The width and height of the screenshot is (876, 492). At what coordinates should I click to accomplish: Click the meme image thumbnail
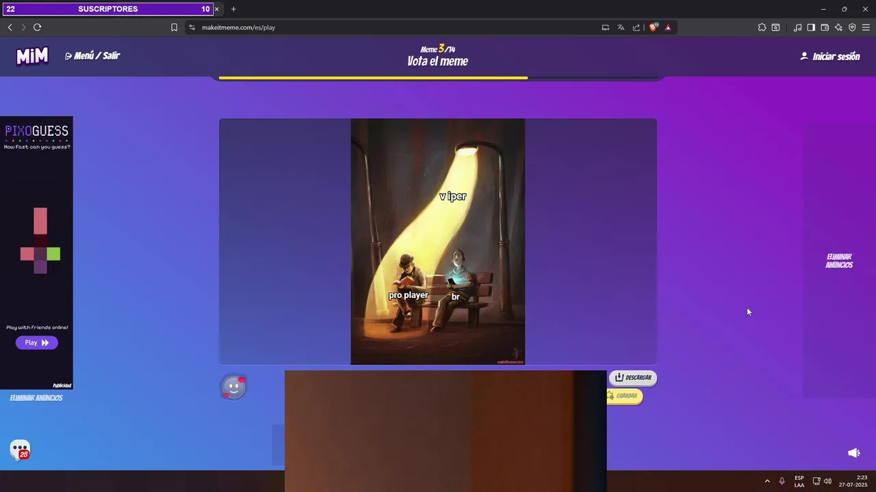click(x=438, y=242)
